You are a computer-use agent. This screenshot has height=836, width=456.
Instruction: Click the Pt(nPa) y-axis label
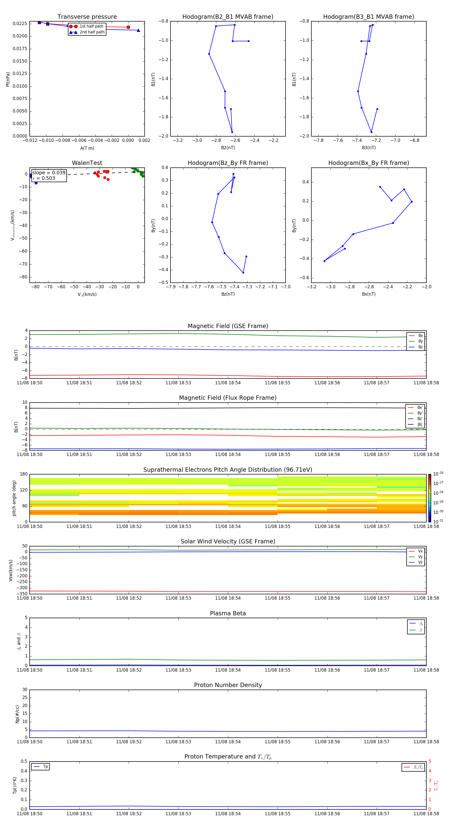[8, 79]
